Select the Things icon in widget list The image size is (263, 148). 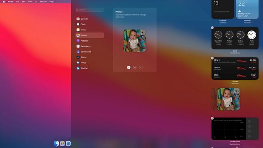point(78,62)
